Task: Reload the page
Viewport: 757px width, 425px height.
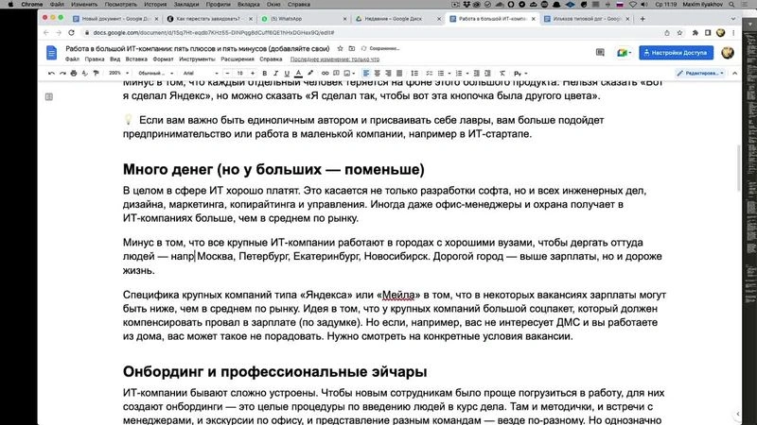Action: tap(71, 33)
